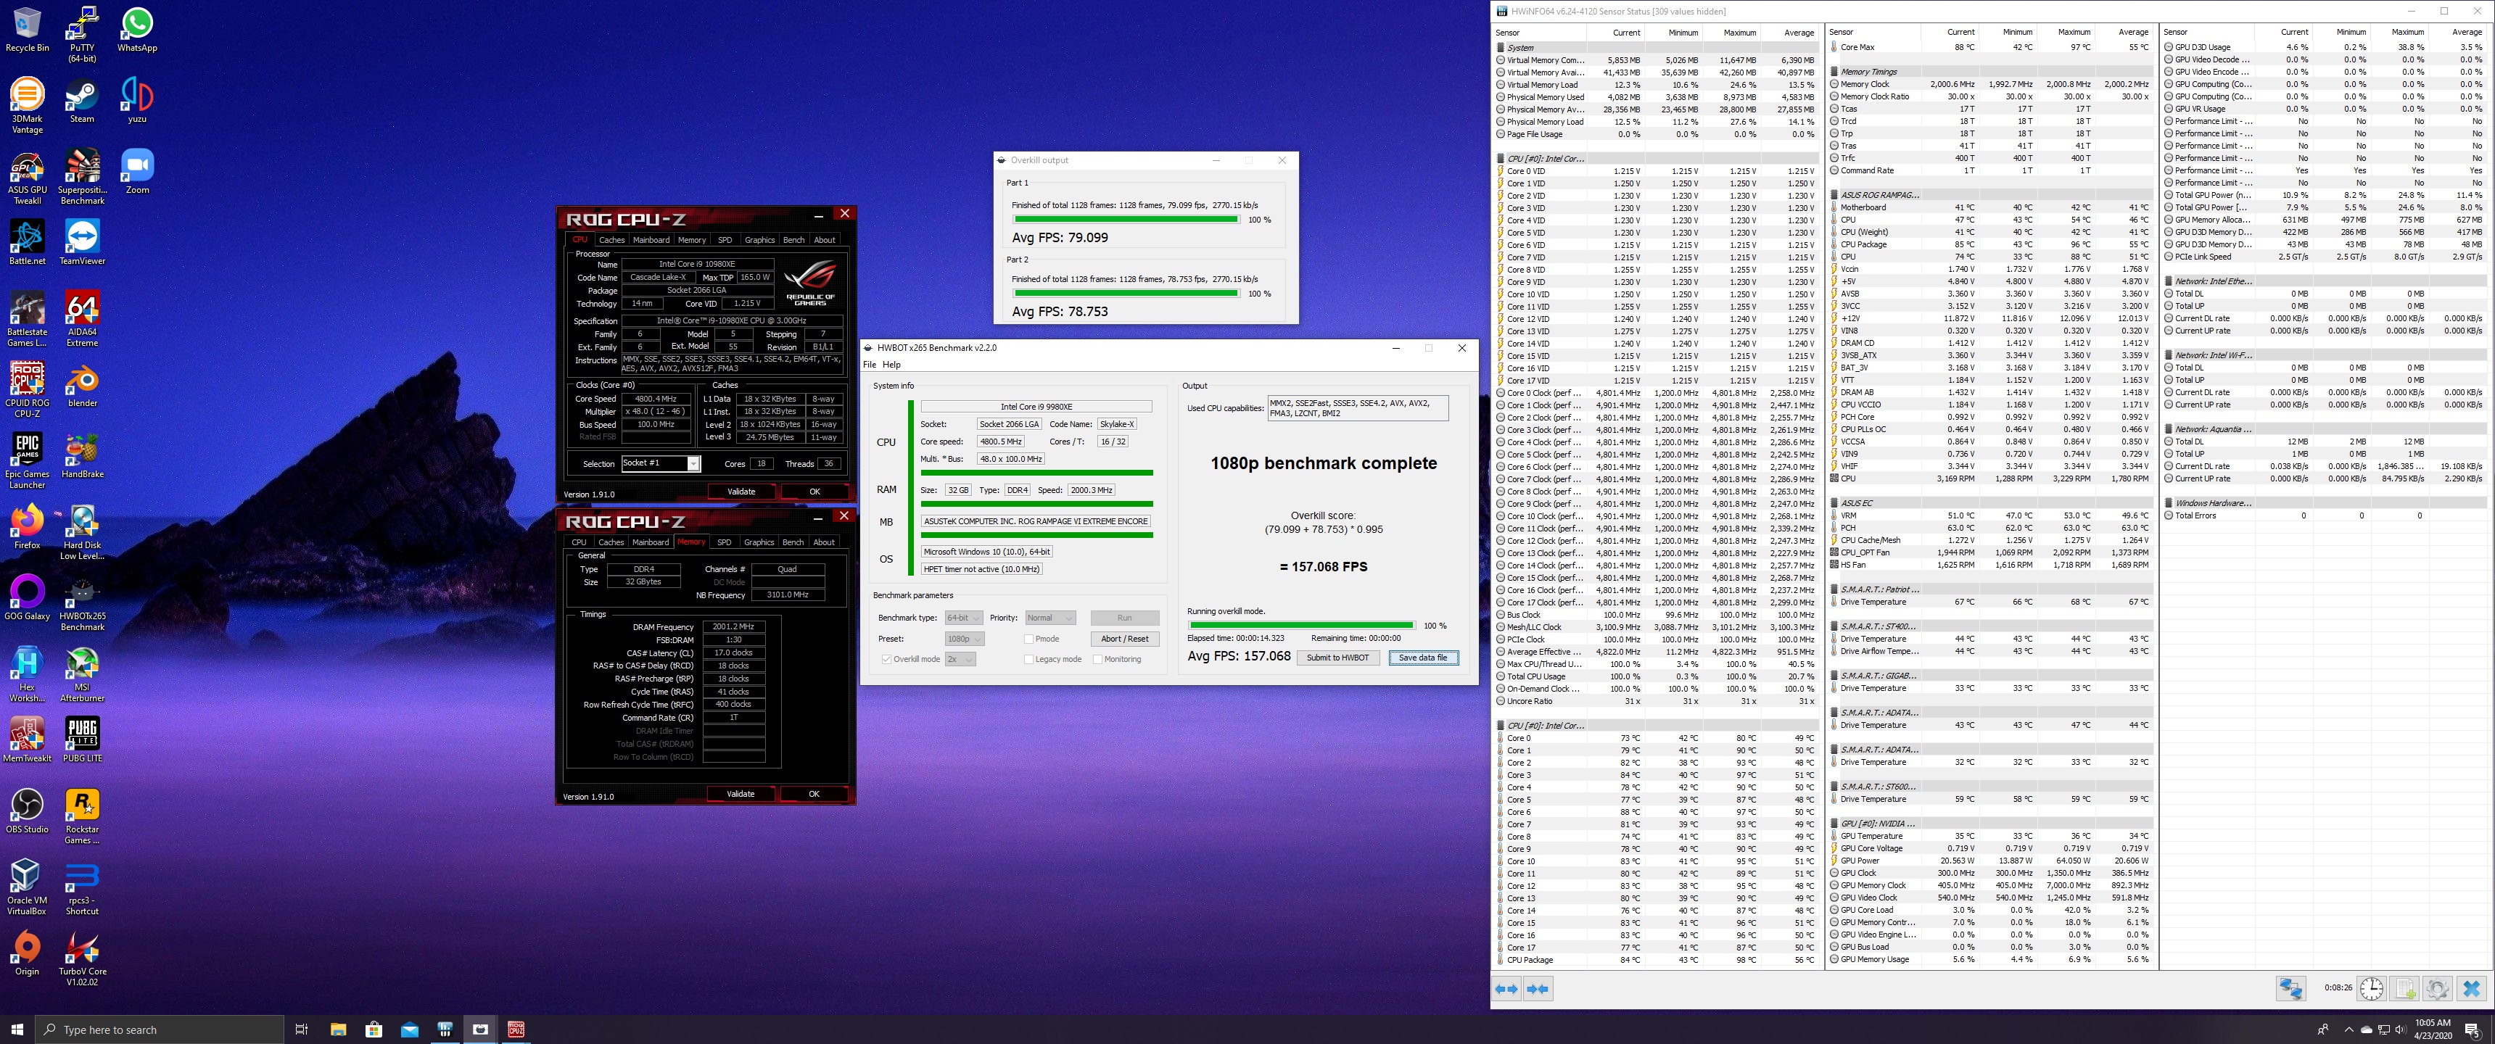Click Abort / Reset button
This screenshot has height=1044, width=2495.
coord(1124,639)
